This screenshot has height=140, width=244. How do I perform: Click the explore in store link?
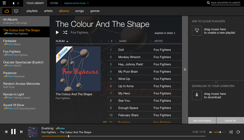tap(165, 33)
